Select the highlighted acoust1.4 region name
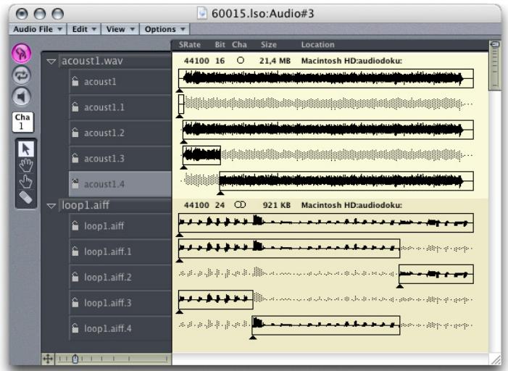Screen dimensions: 508x371 (x=104, y=184)
